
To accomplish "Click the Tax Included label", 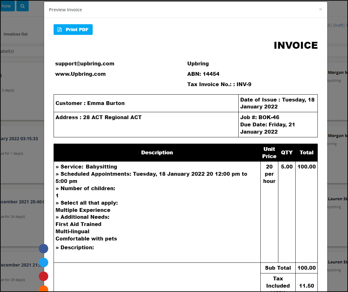I will coord(278,282).
